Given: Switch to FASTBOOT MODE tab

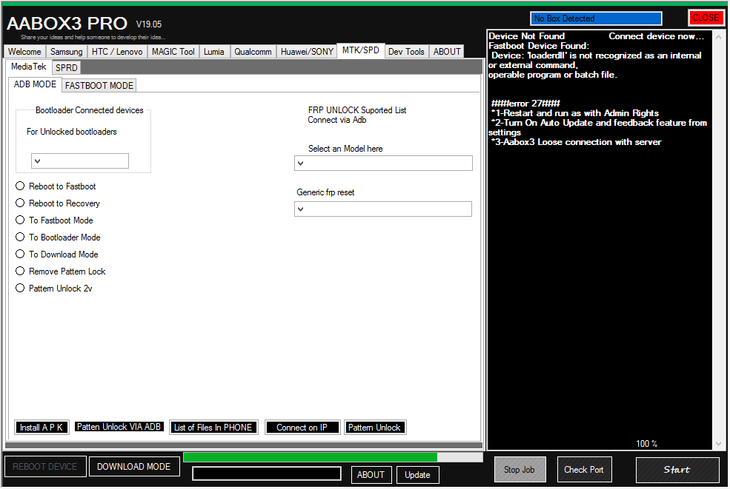Looking at the screenshot, I should click(x=99, y=86).
